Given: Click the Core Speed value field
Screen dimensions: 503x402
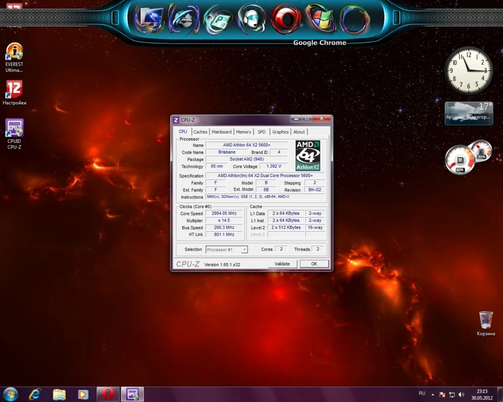Looking at the screenshot, I should pyautogui.click(x=224, y=214).
